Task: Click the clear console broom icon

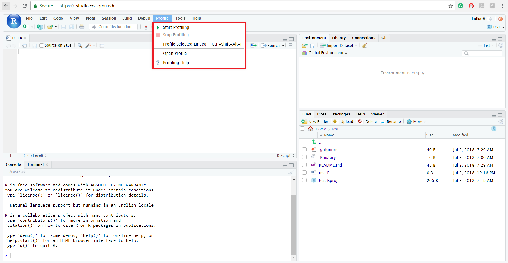Action: point(291,172)
